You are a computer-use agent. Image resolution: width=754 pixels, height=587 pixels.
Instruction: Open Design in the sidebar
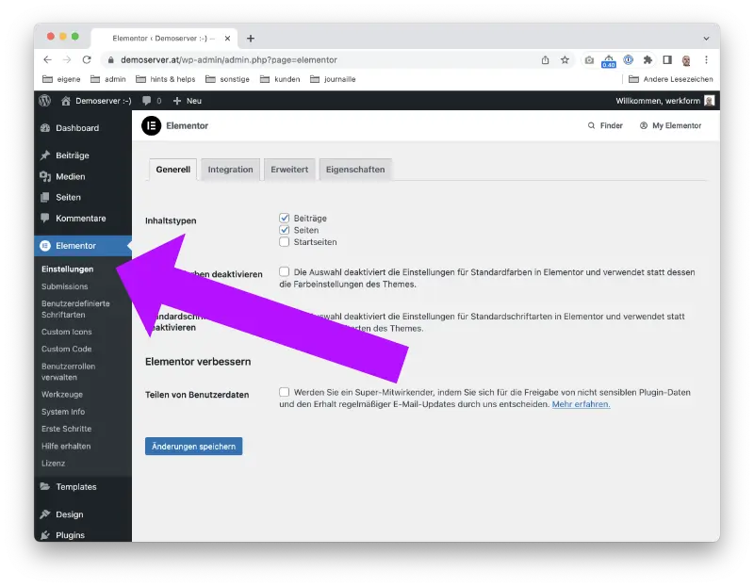click(x=83, y=514)
